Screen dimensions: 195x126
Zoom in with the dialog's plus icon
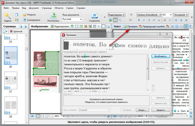coord(153,86)
